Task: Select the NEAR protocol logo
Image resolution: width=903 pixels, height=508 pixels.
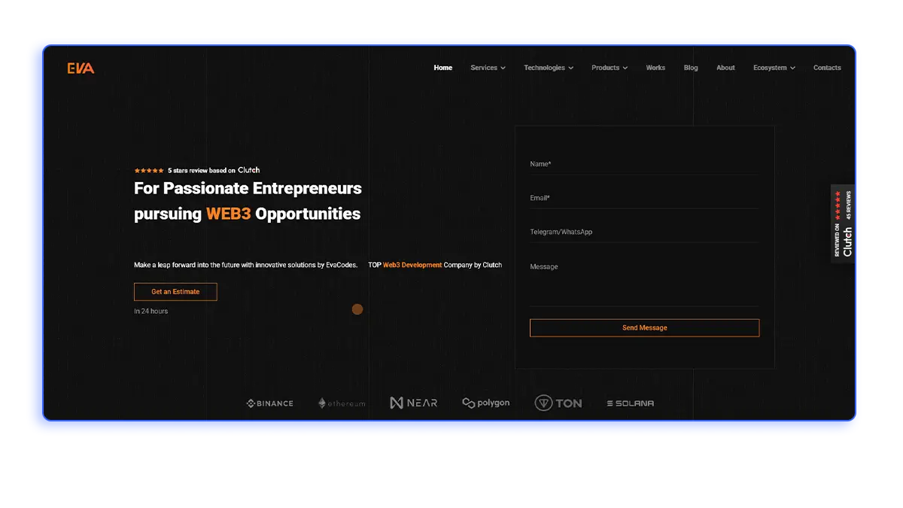Action: point(413,403)
